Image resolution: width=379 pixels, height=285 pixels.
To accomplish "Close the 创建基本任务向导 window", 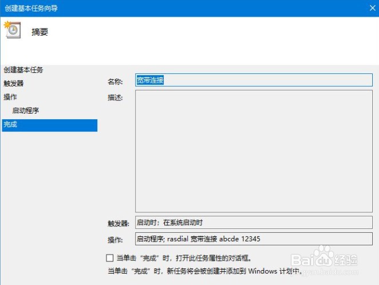I will 373,8.
